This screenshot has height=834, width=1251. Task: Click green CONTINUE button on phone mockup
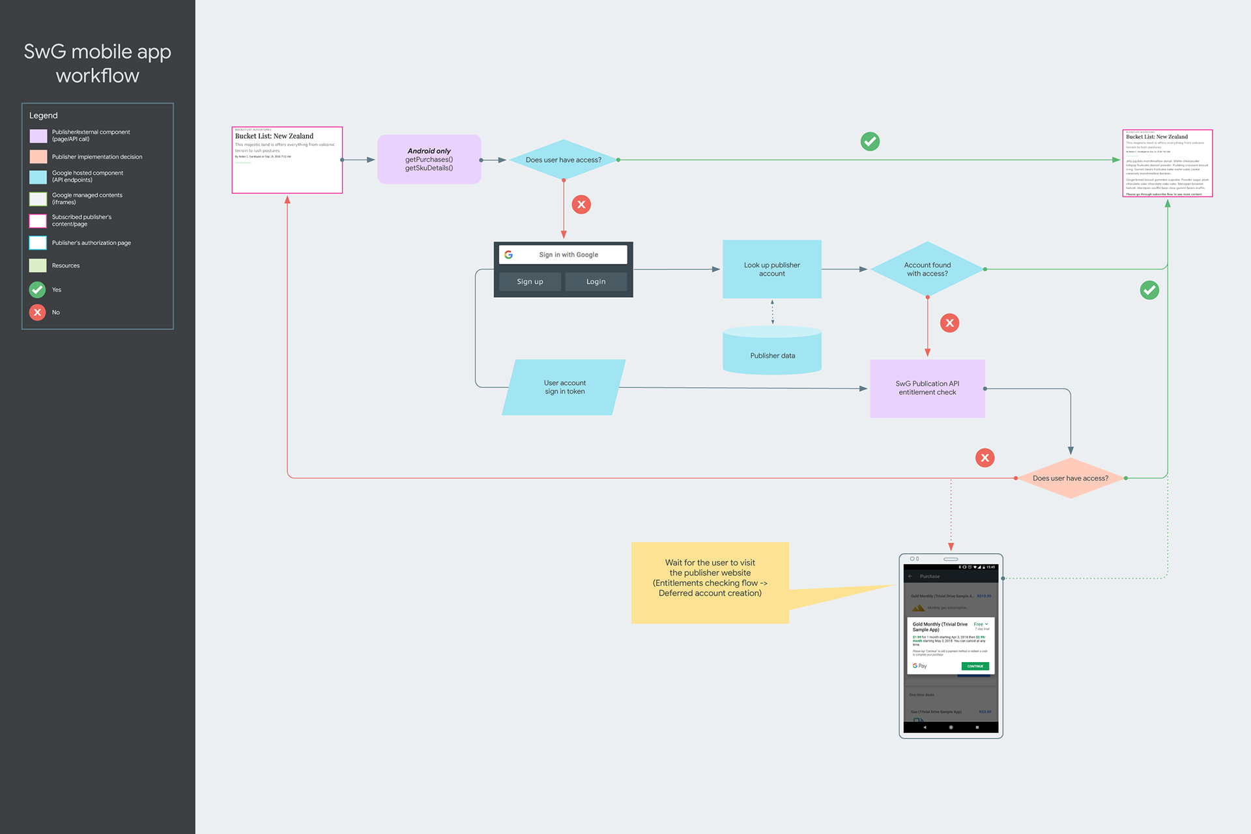tap(975, 666)
